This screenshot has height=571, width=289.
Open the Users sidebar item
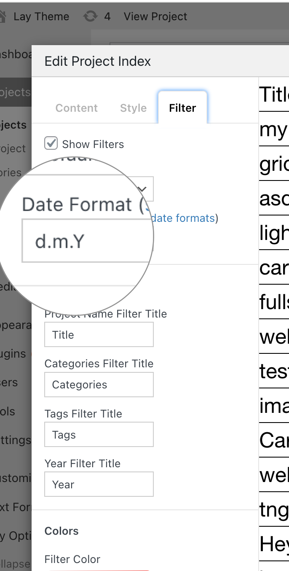(11, 382)
